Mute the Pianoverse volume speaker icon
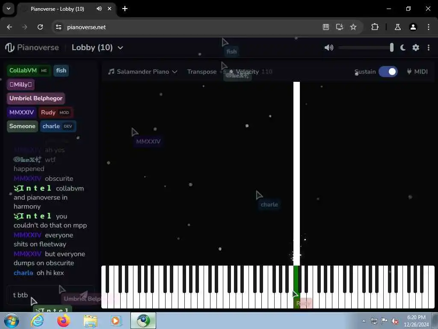 (329, 48)
